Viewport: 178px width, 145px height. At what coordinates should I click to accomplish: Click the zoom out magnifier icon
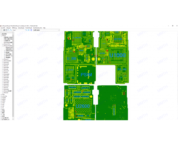click(11, 30)
